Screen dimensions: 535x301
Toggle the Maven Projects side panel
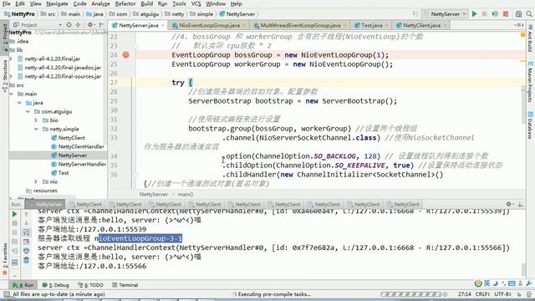[x=530, y=82]
